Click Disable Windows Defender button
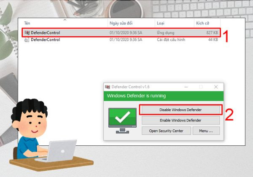The width and height of the screenshot is (253, 177). point(180,110)
